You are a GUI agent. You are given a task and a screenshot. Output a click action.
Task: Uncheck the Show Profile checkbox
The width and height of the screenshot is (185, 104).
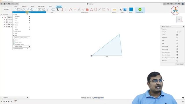pyautogui.click(x=177, y=46)
